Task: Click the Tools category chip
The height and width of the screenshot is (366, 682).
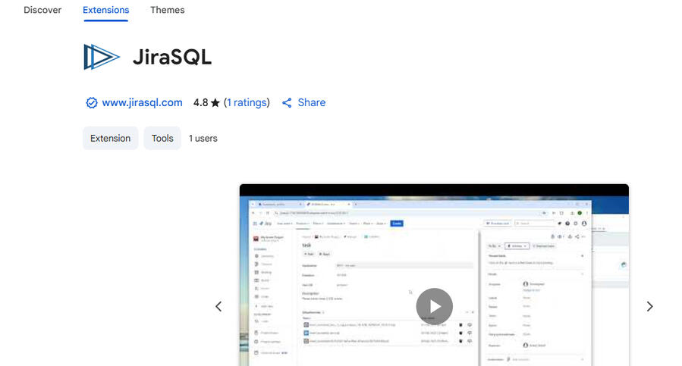Action: tap(162, 138)
